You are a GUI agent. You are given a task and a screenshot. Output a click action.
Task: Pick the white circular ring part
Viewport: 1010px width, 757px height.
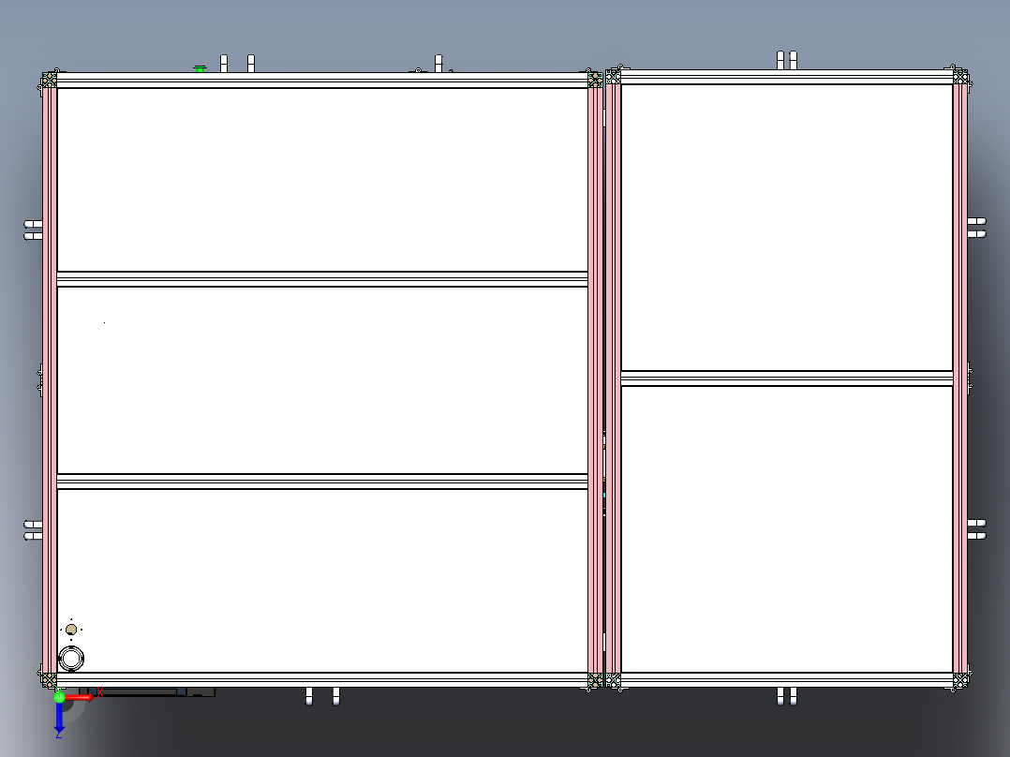click(x=71, y=659)
